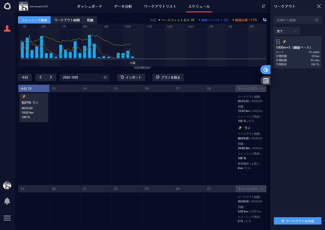
Task: Select the スケジュール tab
Action: [199, 6]
